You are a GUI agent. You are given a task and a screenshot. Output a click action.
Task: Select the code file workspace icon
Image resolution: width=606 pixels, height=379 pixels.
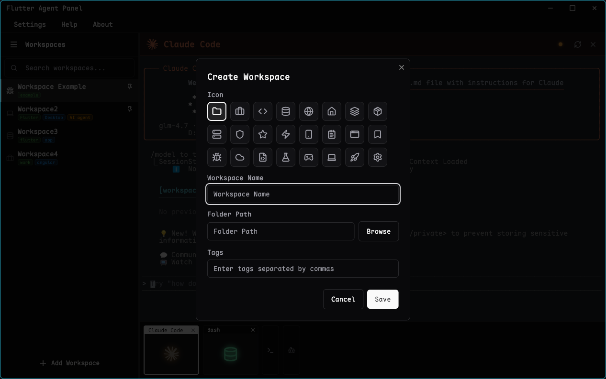click(x=263, y=157)
